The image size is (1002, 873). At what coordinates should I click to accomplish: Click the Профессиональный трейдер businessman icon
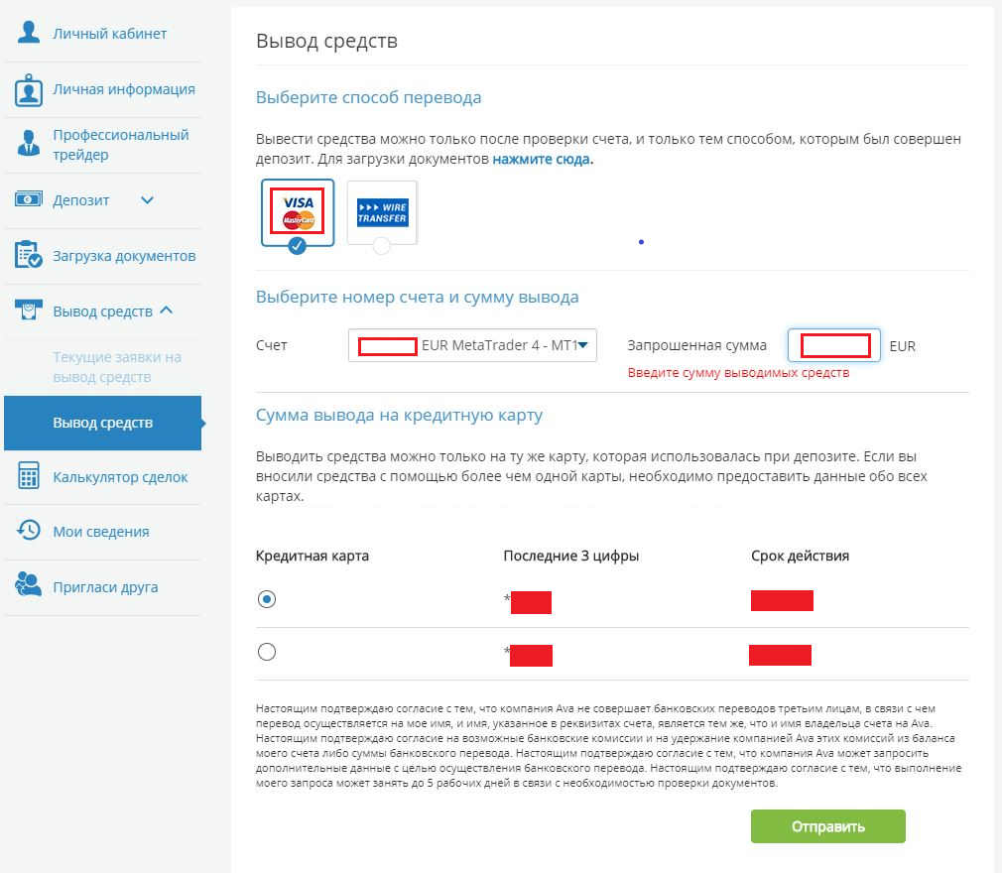28,144
